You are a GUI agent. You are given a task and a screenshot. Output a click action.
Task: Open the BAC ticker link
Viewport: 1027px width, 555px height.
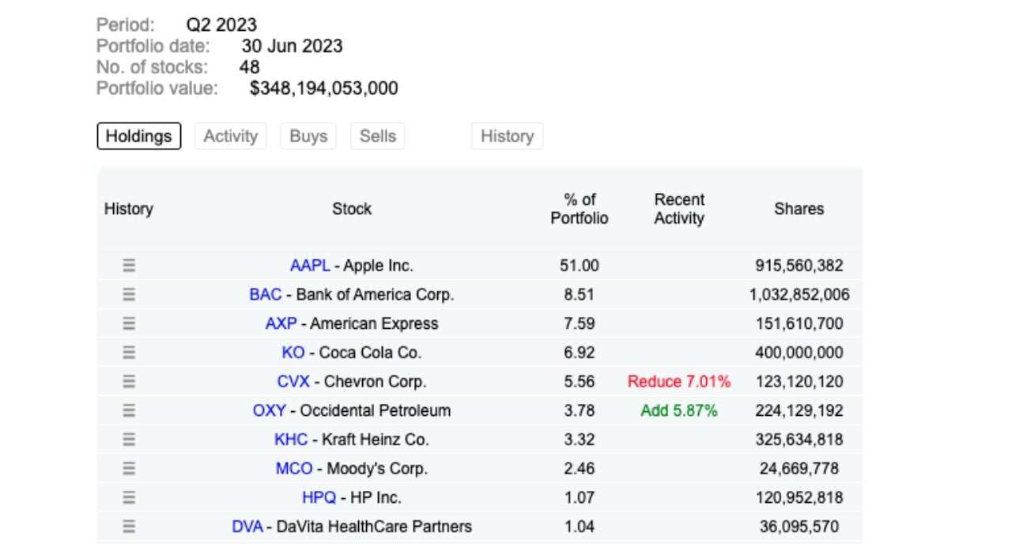click(266, 295)
